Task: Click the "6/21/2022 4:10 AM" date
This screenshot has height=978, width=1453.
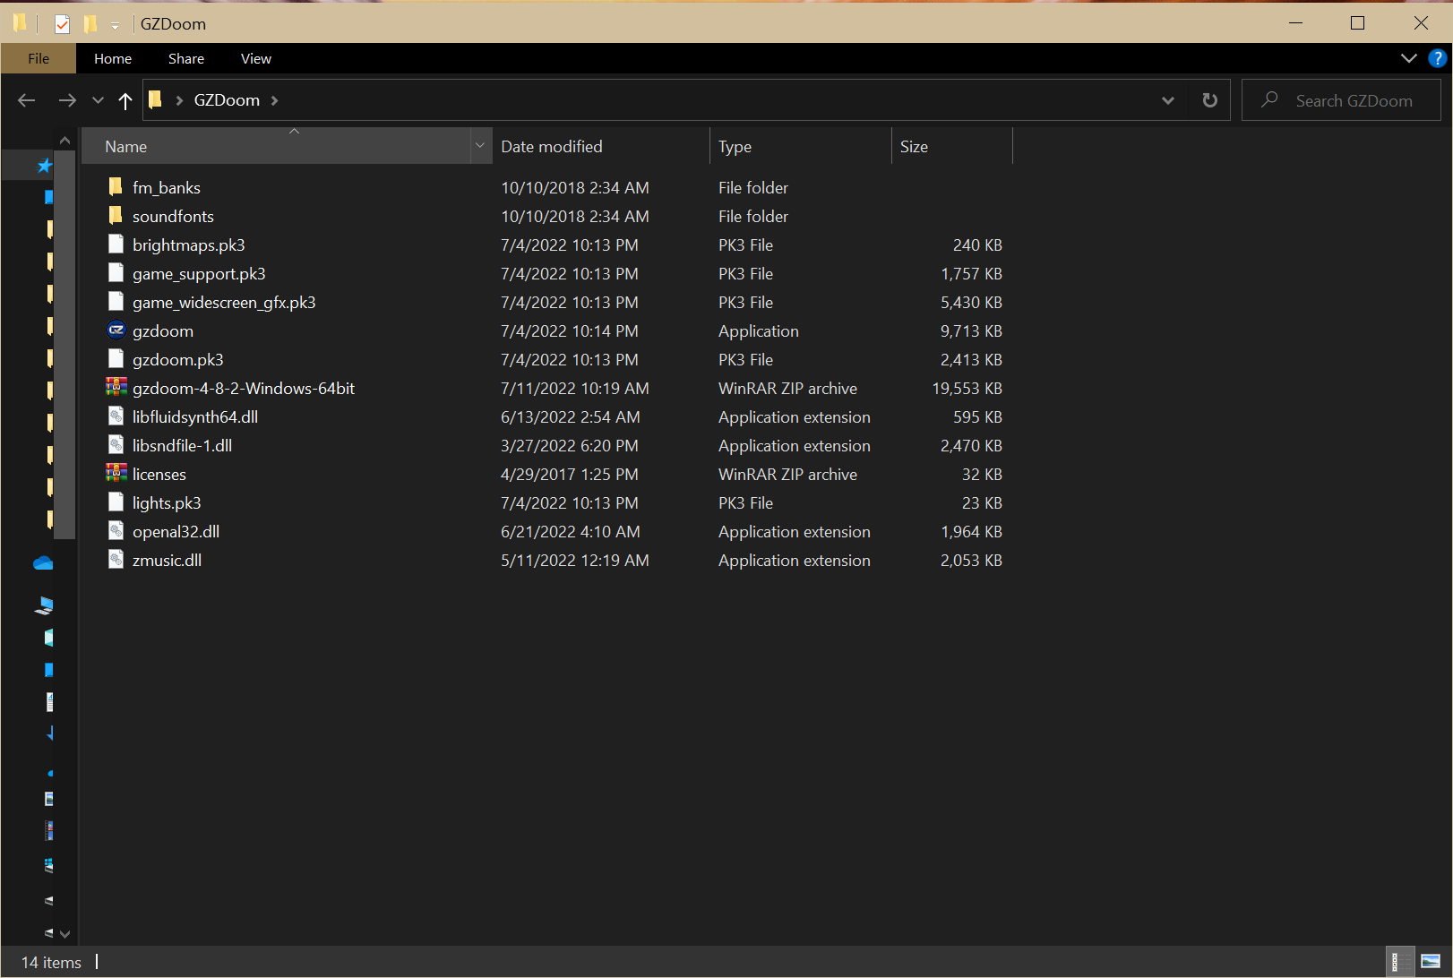Action: tap(571, 531)
